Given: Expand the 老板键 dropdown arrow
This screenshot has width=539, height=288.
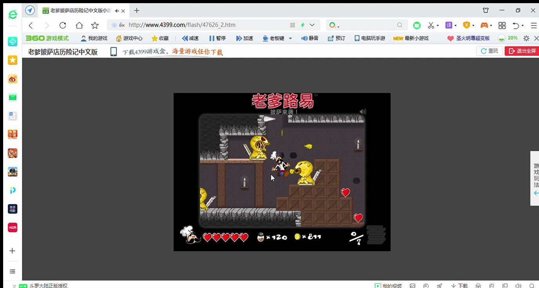Looking at the screenshot, I should click(x=290, y=38).
